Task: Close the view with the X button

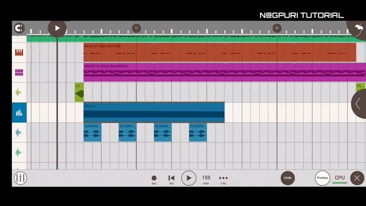Action: pyautogui.click(x=357, y=178)
